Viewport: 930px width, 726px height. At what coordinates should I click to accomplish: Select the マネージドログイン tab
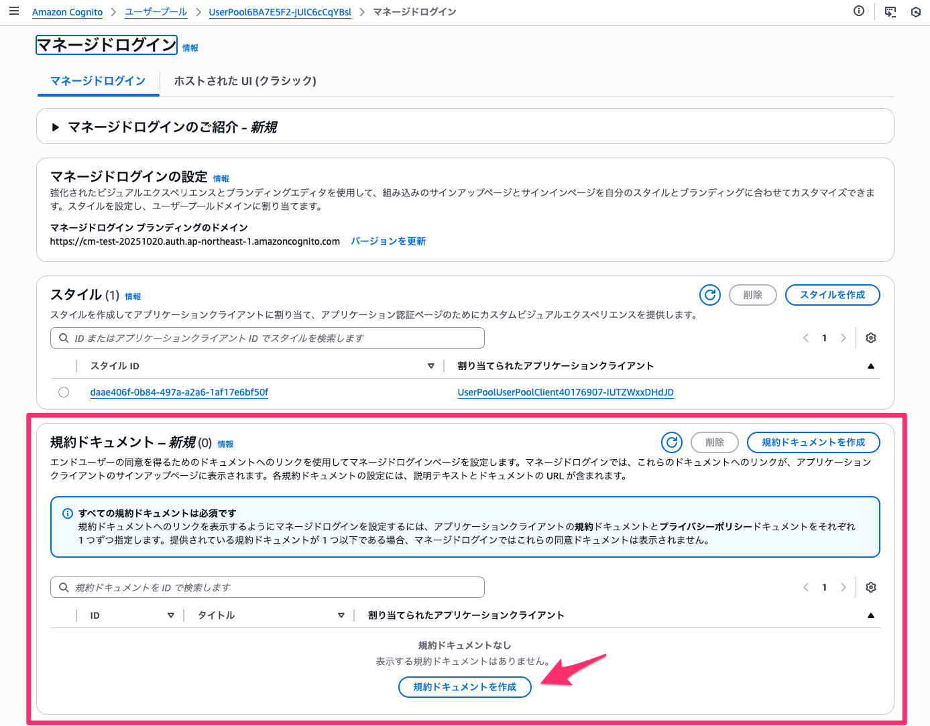98,81
